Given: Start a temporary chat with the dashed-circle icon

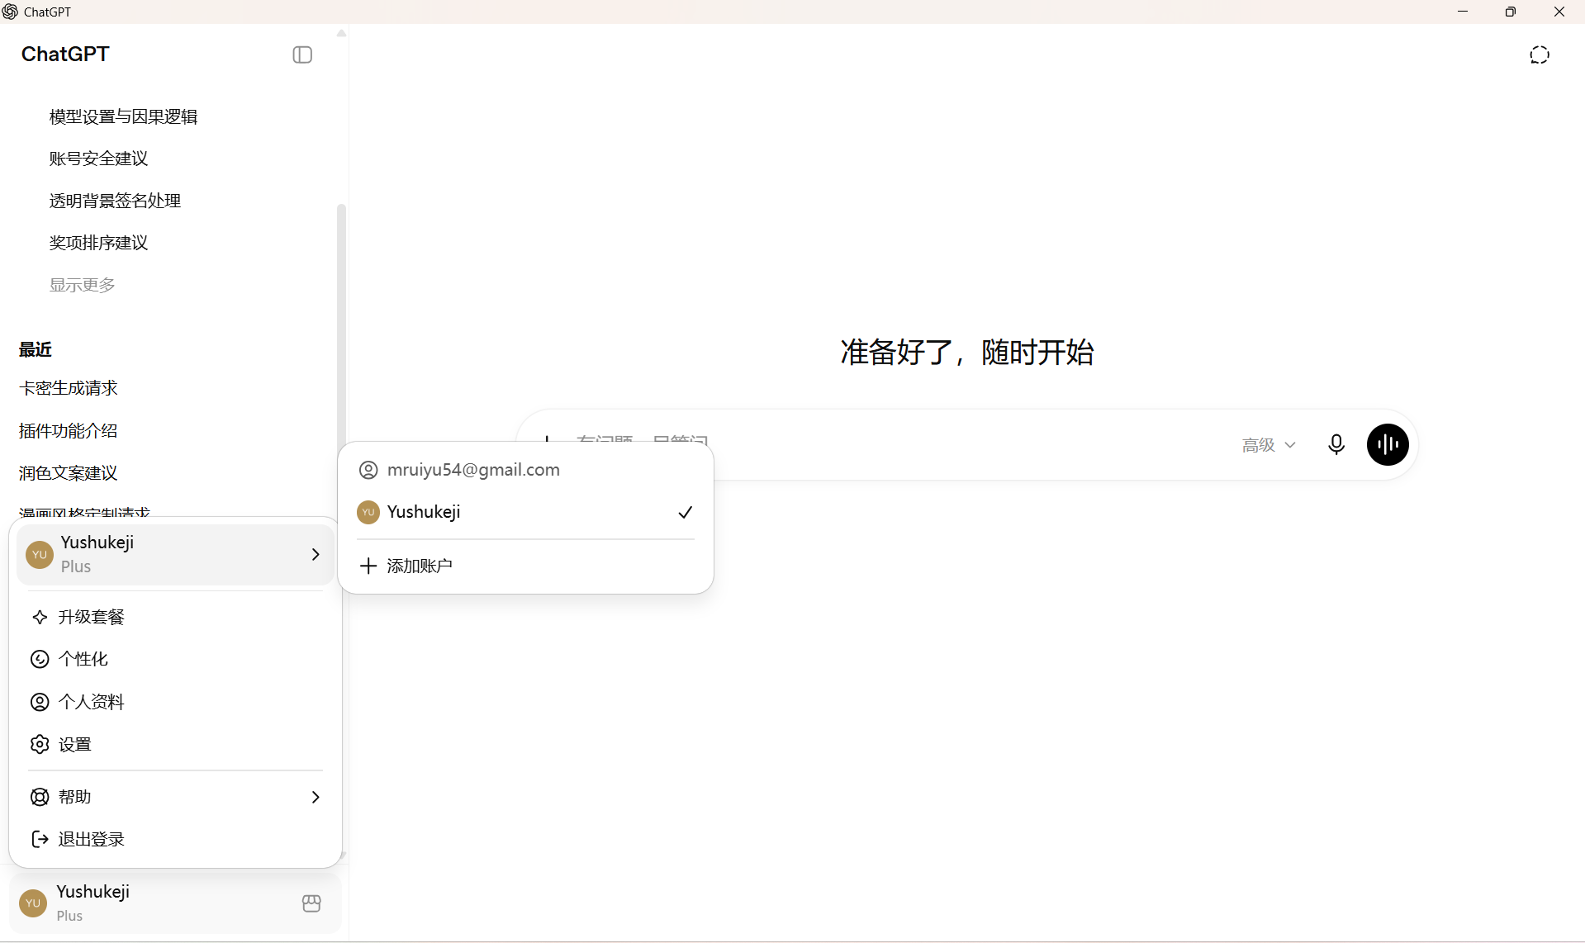Looking at the screenshot, I should tap(1539, 54).
